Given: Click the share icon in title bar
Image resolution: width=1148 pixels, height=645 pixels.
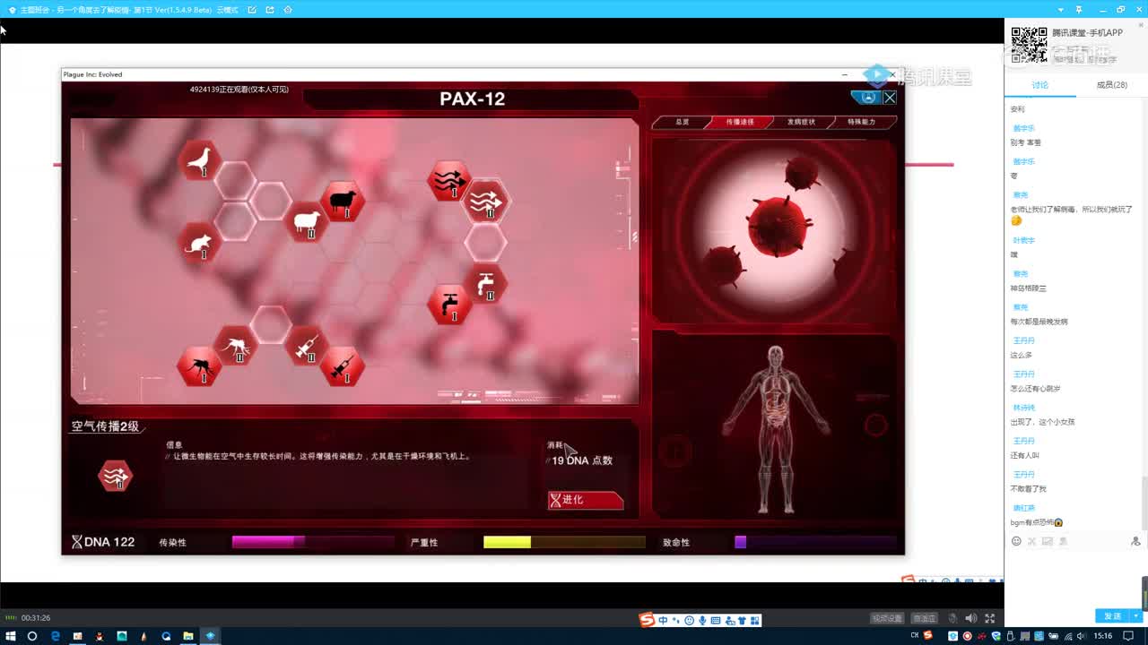Looking at the screenshot, I should (270, 10).
